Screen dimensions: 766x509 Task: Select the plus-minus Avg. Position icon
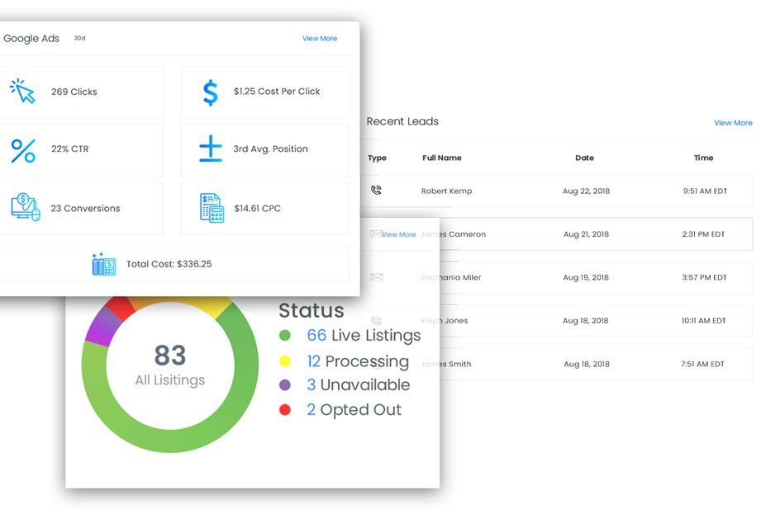coord(211,148)
